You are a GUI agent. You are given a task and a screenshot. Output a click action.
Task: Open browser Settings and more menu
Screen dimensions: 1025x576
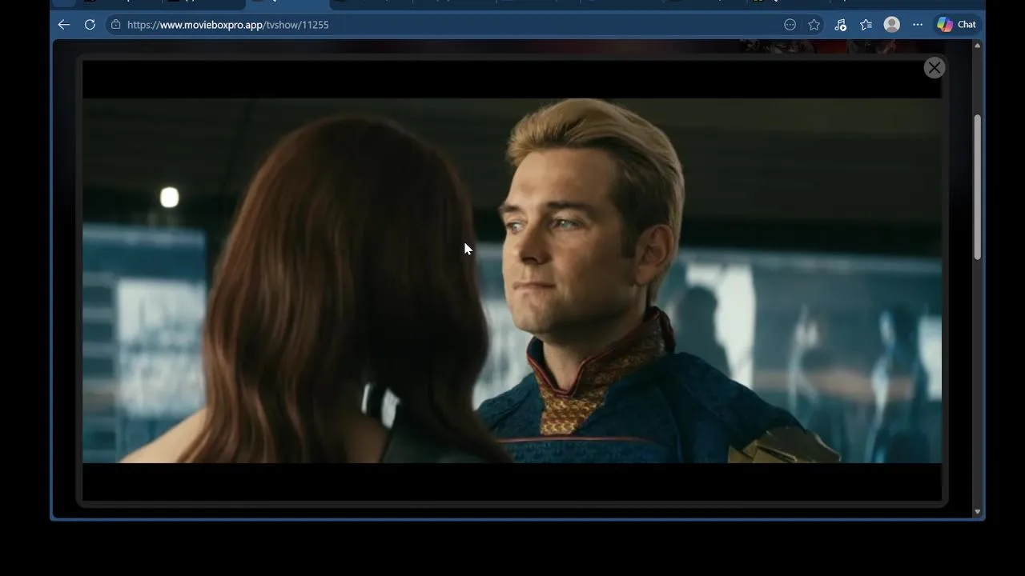coord(918,25)
